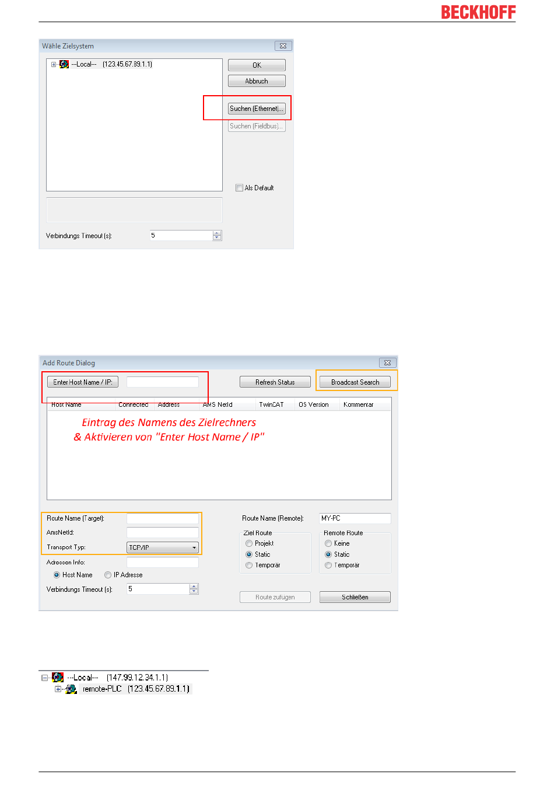The width and height of the screenshot is (554, 799).
Task: Select Temporär under Remote Route
Action: click(x=328, y=566)
